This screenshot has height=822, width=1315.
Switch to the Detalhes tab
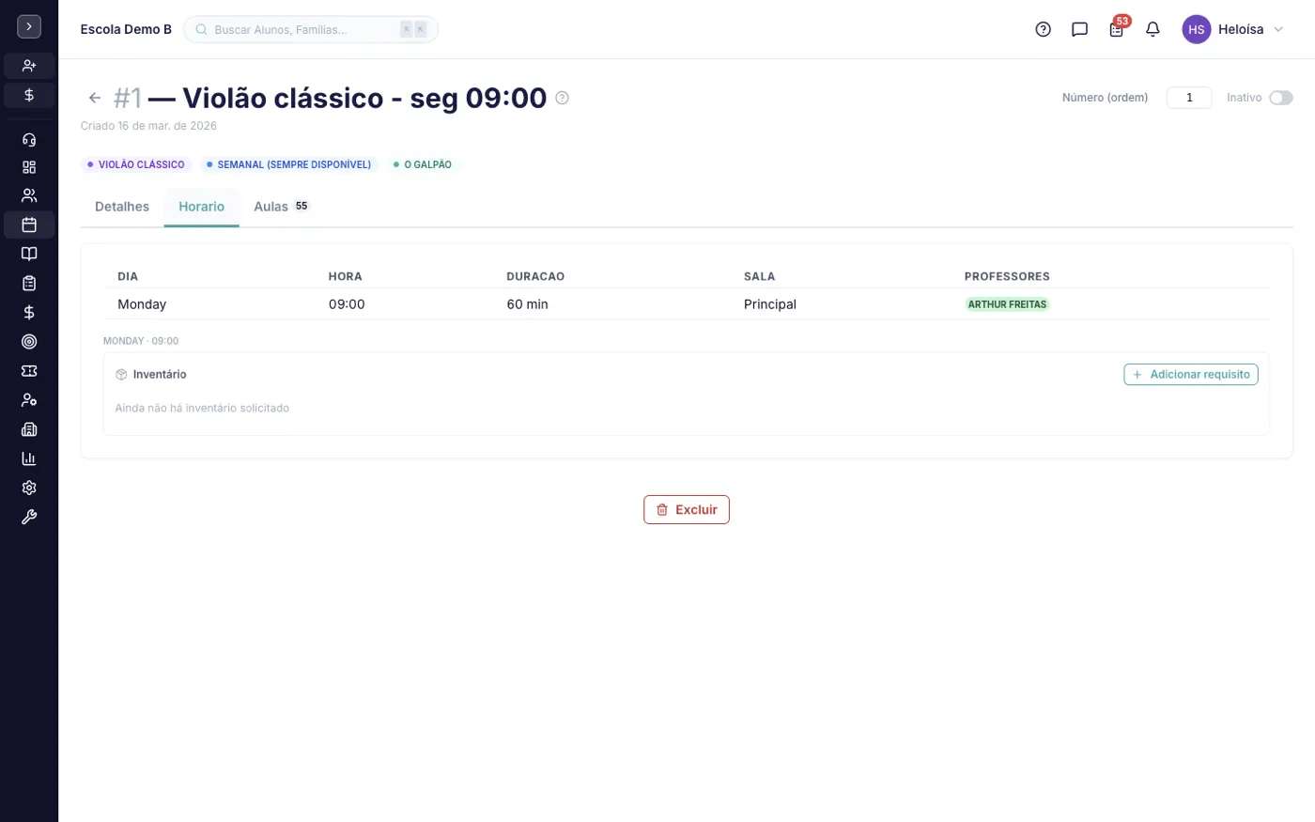(x=122, y=207)
